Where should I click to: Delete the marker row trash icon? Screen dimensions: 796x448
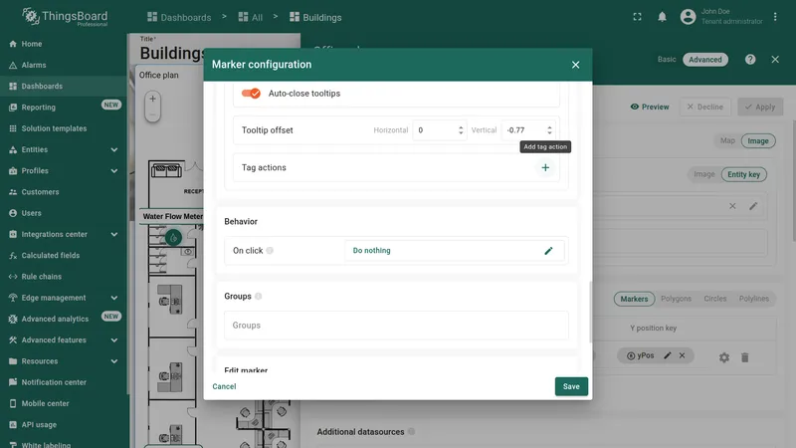744,357
